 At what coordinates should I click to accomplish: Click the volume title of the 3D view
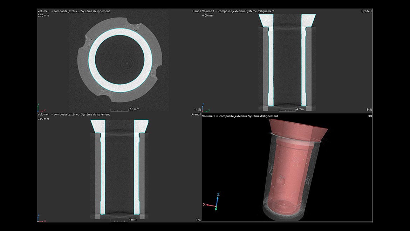pos(240,116)
